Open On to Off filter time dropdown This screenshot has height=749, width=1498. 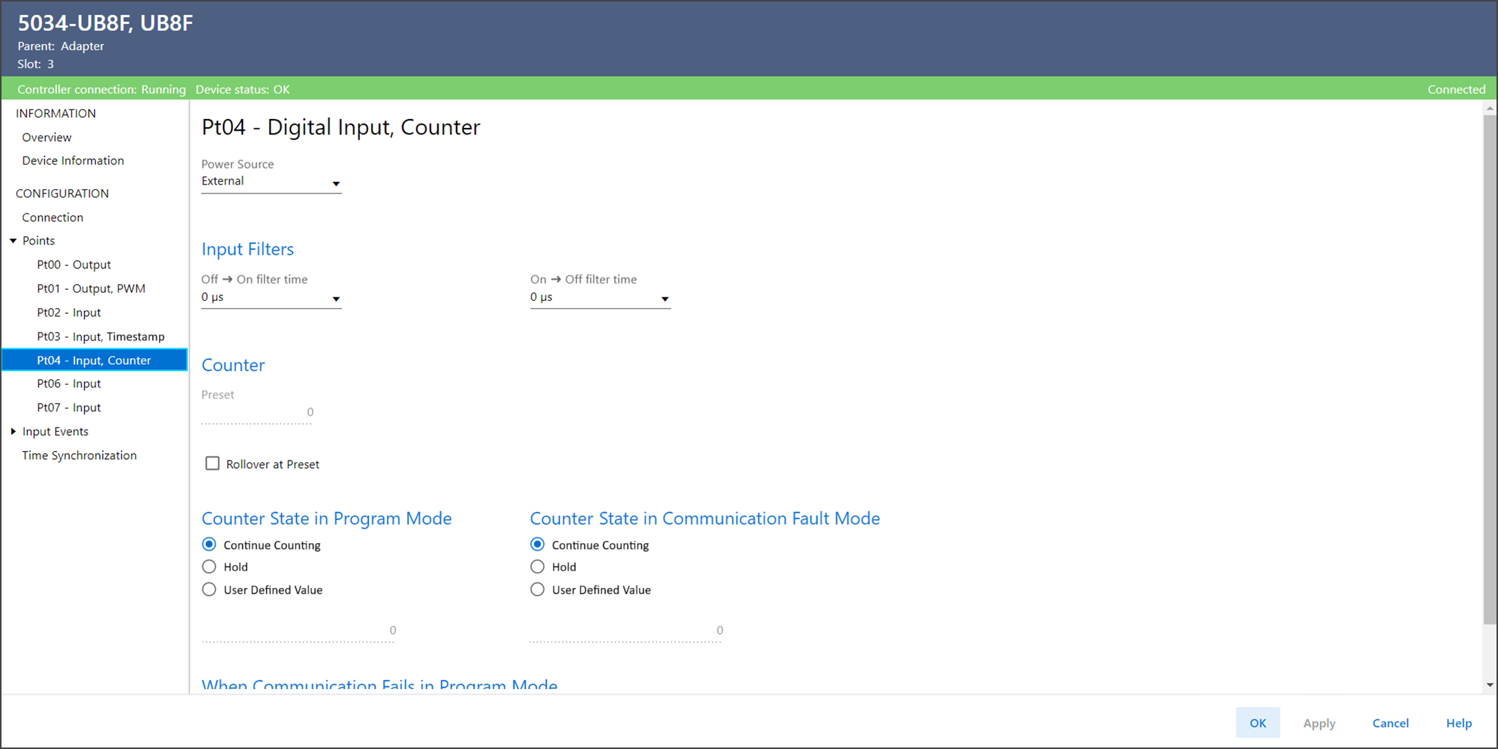664,299
